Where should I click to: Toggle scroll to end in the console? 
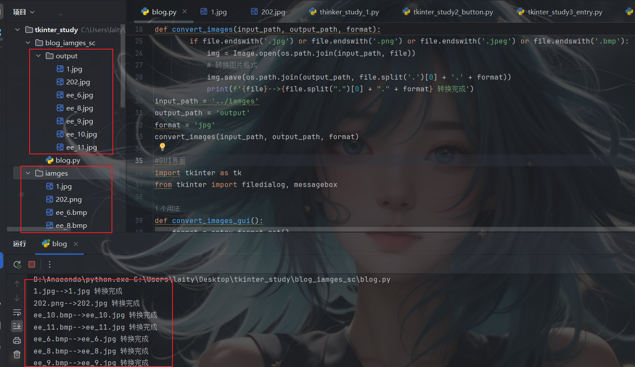pos(17,326)
